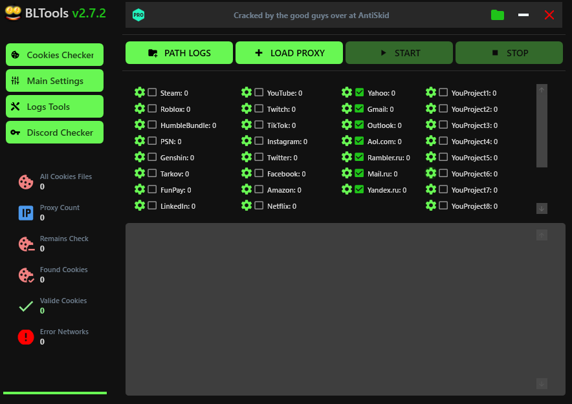Click the PATH LOGS button
Image resolution: width=572 pixels, height=404 pixels.
[x=179, y=53]
